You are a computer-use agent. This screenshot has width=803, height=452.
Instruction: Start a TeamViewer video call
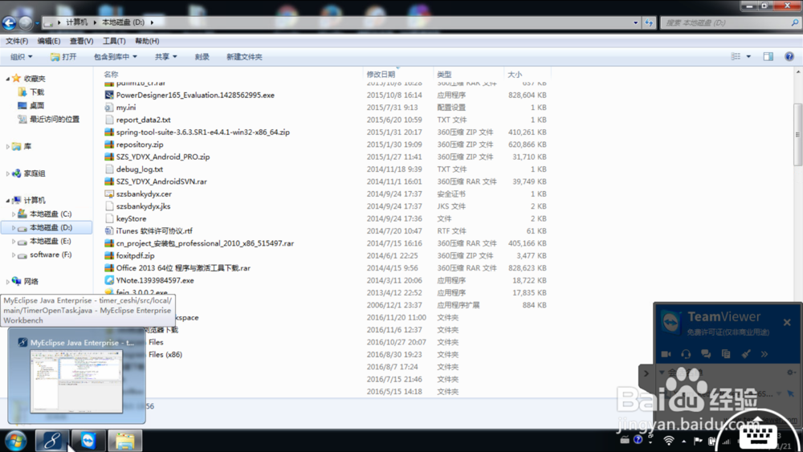click(x=666, y=354)
